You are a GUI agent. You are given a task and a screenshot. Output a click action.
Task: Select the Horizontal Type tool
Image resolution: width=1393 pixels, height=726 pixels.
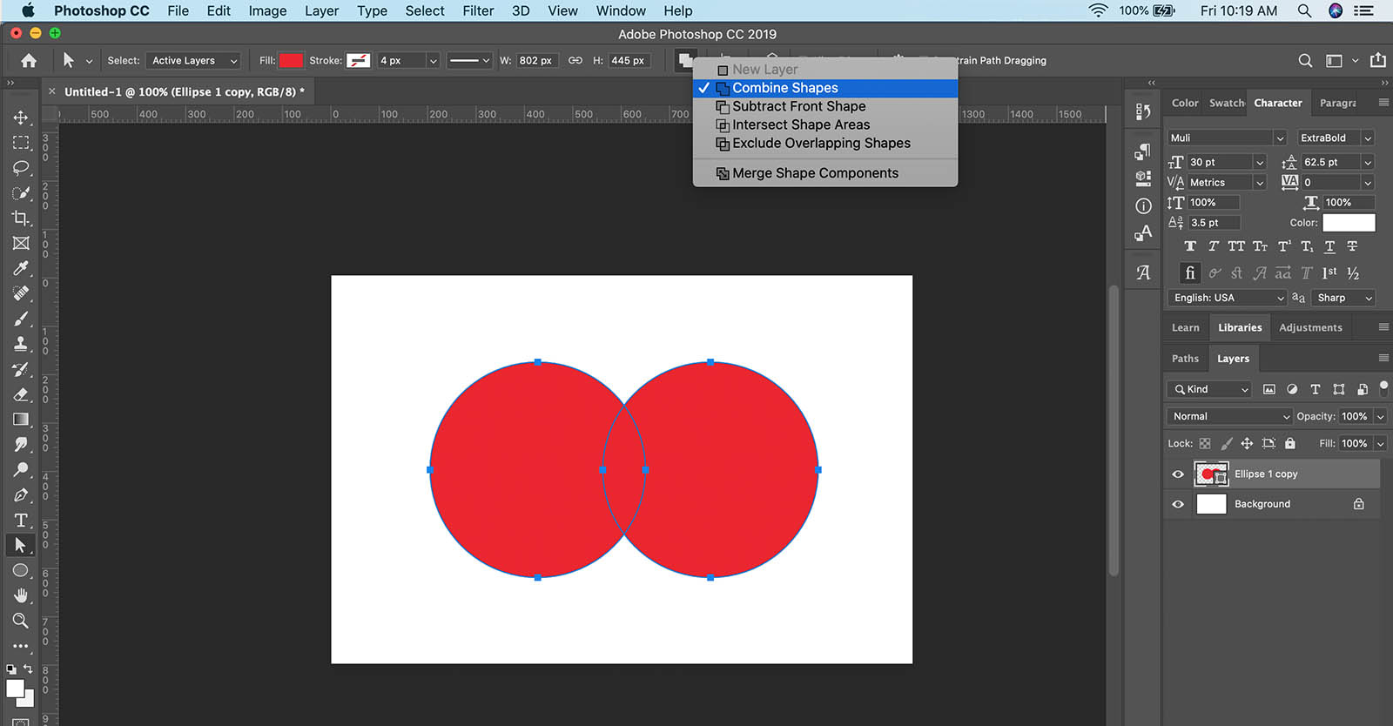coord(21,520)
